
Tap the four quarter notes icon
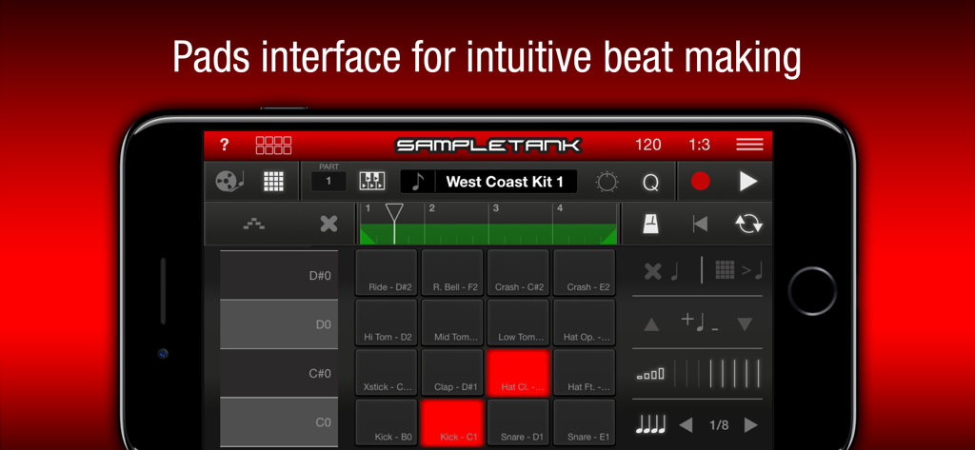[x=650, y=425]
